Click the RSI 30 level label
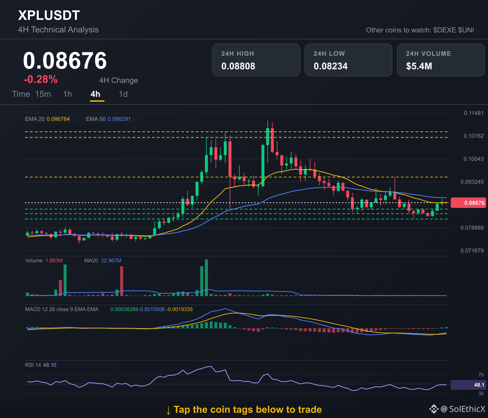 click(x=481, y=394)
